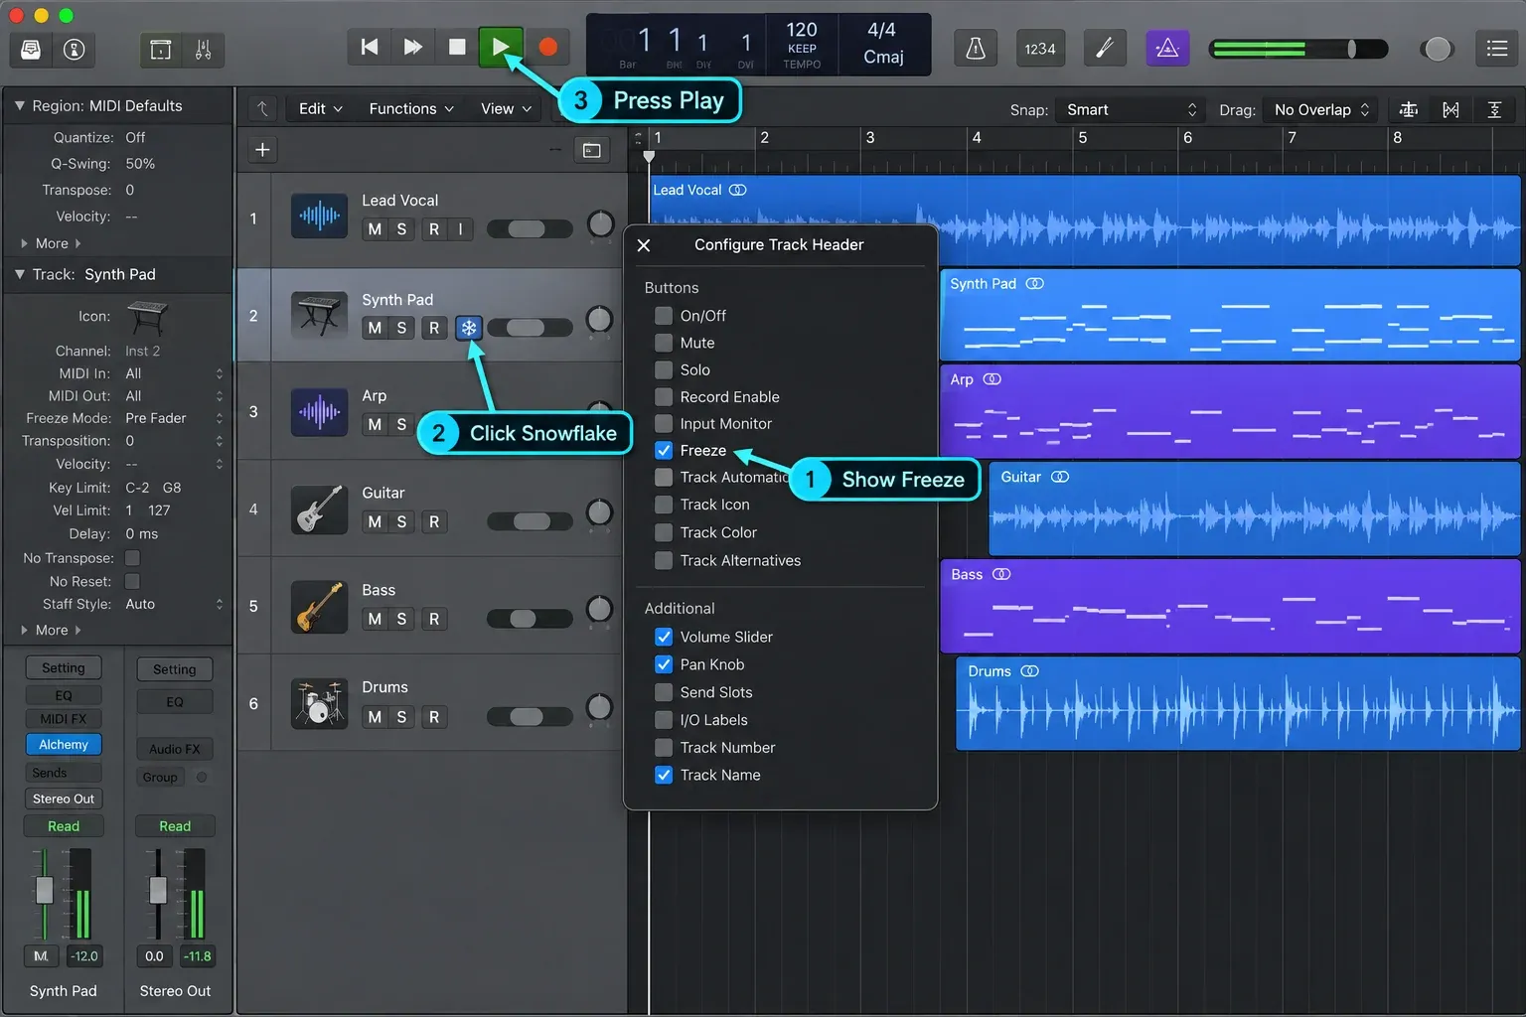1526x1017 pixels.
Task: Start recording with the red Record button
Action: click(x=547, y=47)
